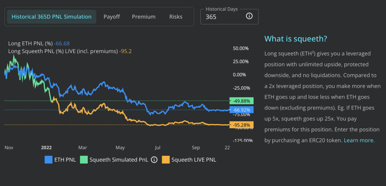The height and width of the screenshot is (186, 386).
Task: Click the green -49.88% price label
Action: click(x=242, y=101)
